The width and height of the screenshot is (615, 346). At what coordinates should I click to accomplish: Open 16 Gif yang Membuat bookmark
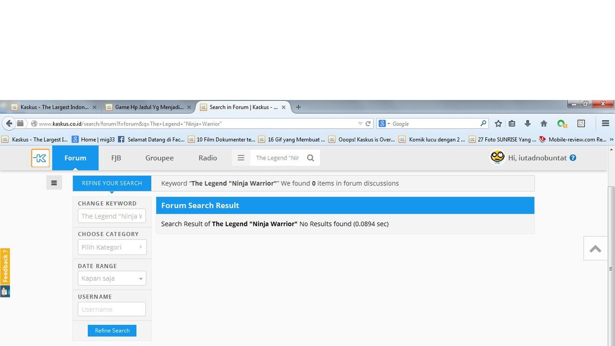point(292,139)
